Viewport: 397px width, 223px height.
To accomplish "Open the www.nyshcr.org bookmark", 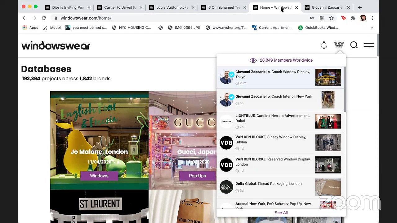I will [226, 28].
